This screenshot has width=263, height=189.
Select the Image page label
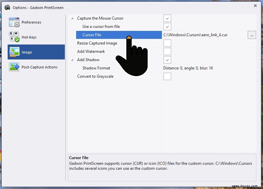[27, 52]
